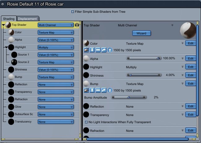The width and height of the screenshot is (201, 143).
Task: Click the Wizard button
Action: [142, 33]
